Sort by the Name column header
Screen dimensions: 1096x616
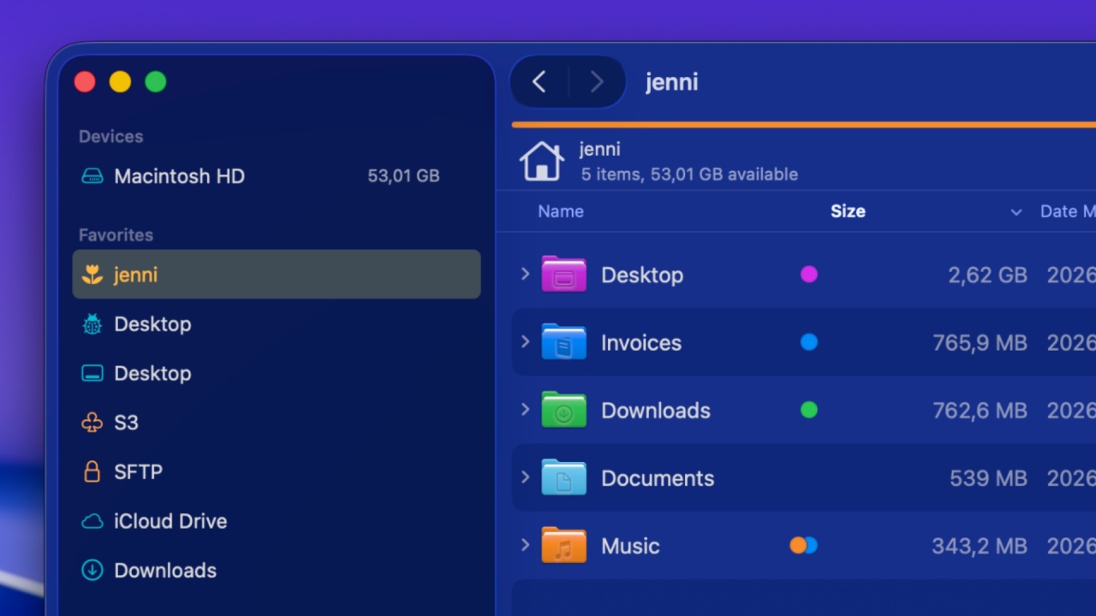coord(561,211)
